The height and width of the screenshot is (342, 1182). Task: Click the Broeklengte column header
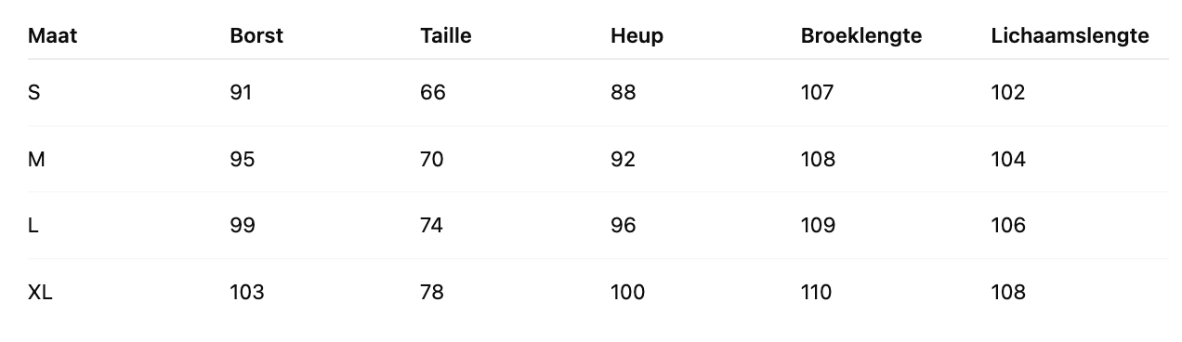[861, 36]
